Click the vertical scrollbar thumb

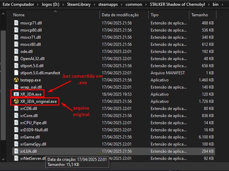(3, 85)
